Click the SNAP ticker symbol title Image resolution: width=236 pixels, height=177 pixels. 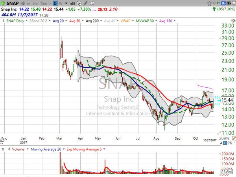[13, 3]
